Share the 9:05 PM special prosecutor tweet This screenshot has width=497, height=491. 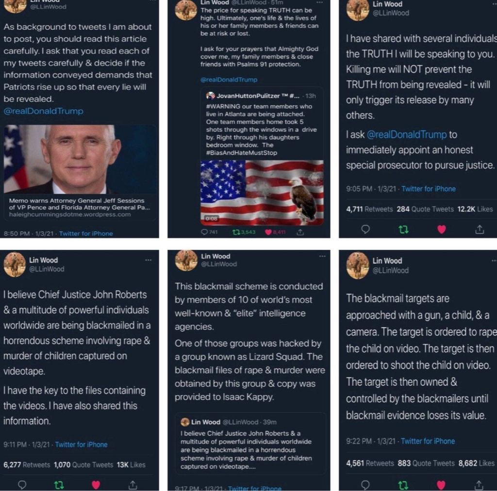(x=480, y=229)
